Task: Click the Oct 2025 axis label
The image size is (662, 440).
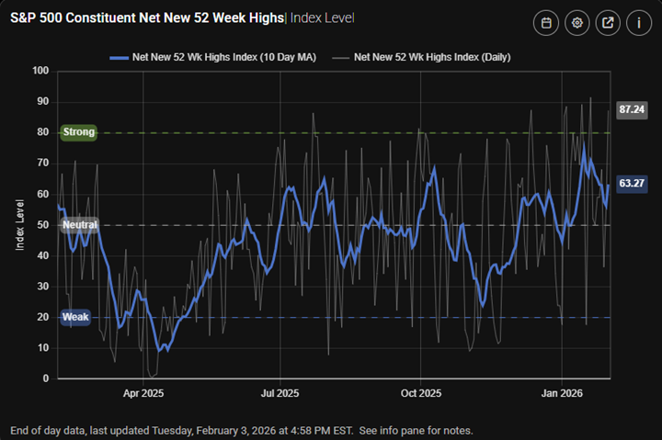Action: click(421, 393)
